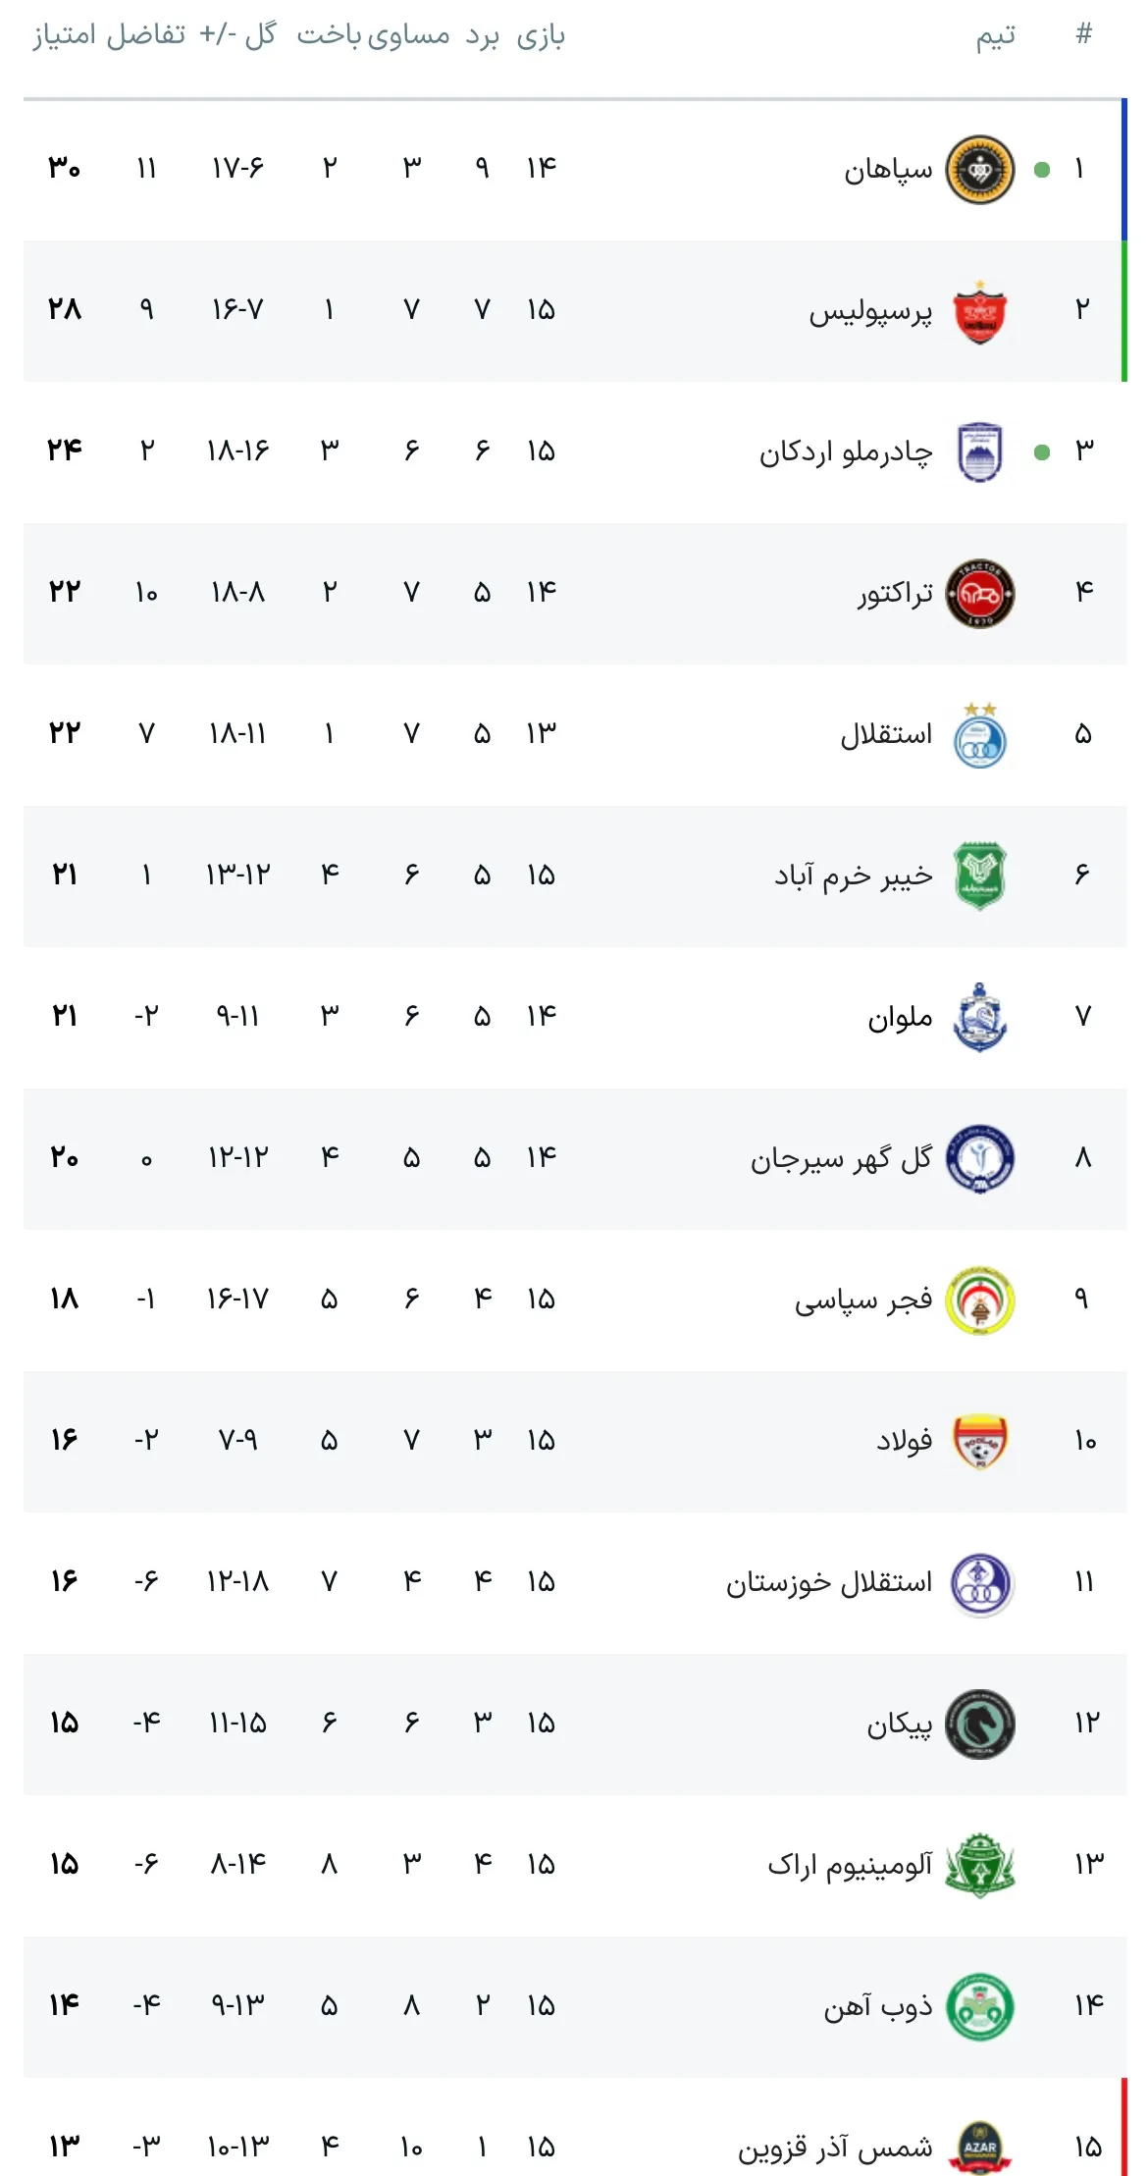This screenshot has height=2176, width=1148.
Task: Click the تیم column header
Action: click(995, 35)
